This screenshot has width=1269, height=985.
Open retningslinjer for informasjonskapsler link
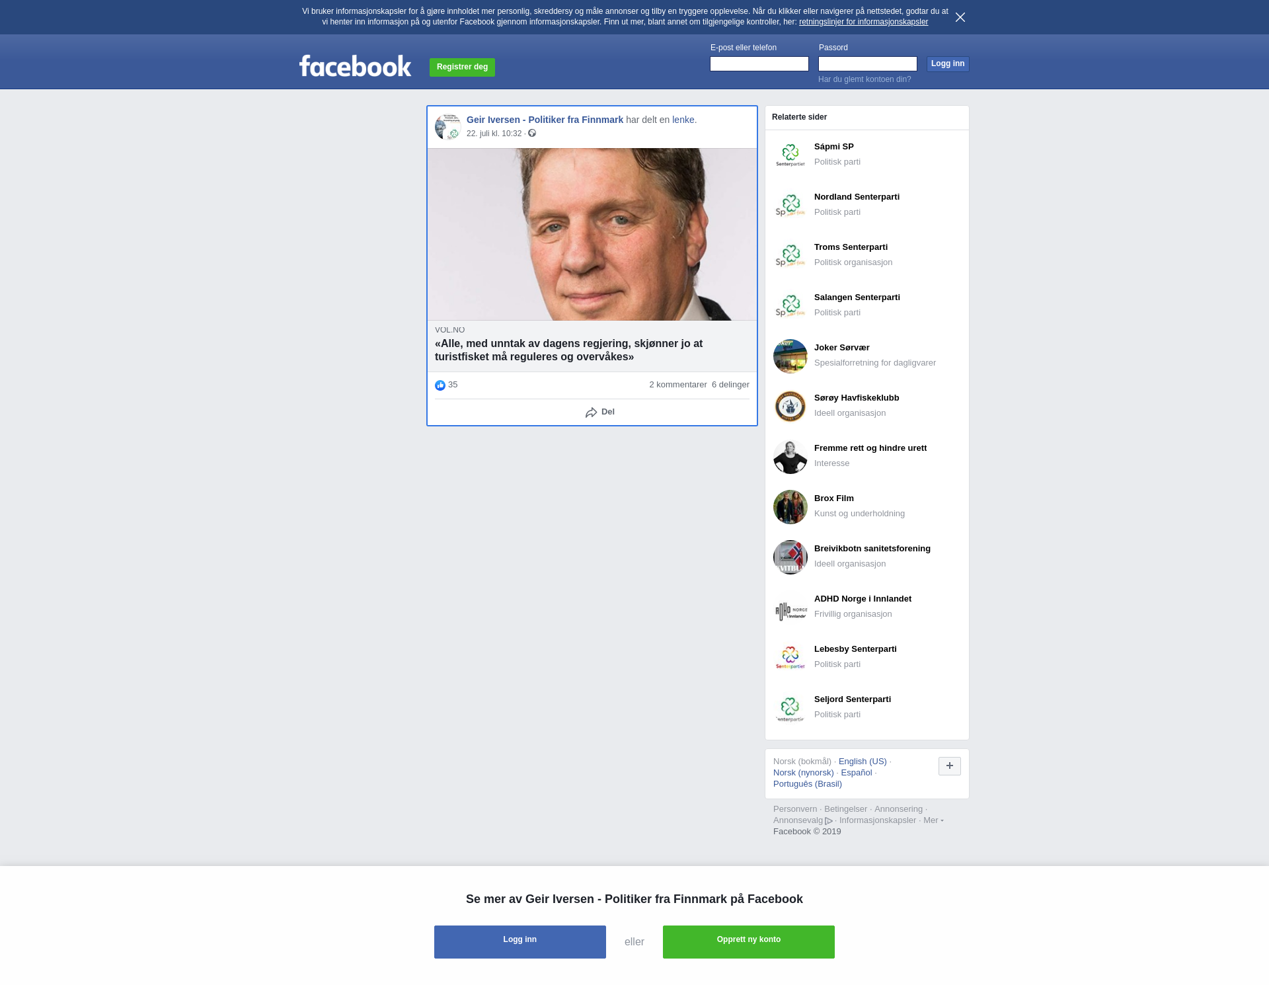point(863,22)
